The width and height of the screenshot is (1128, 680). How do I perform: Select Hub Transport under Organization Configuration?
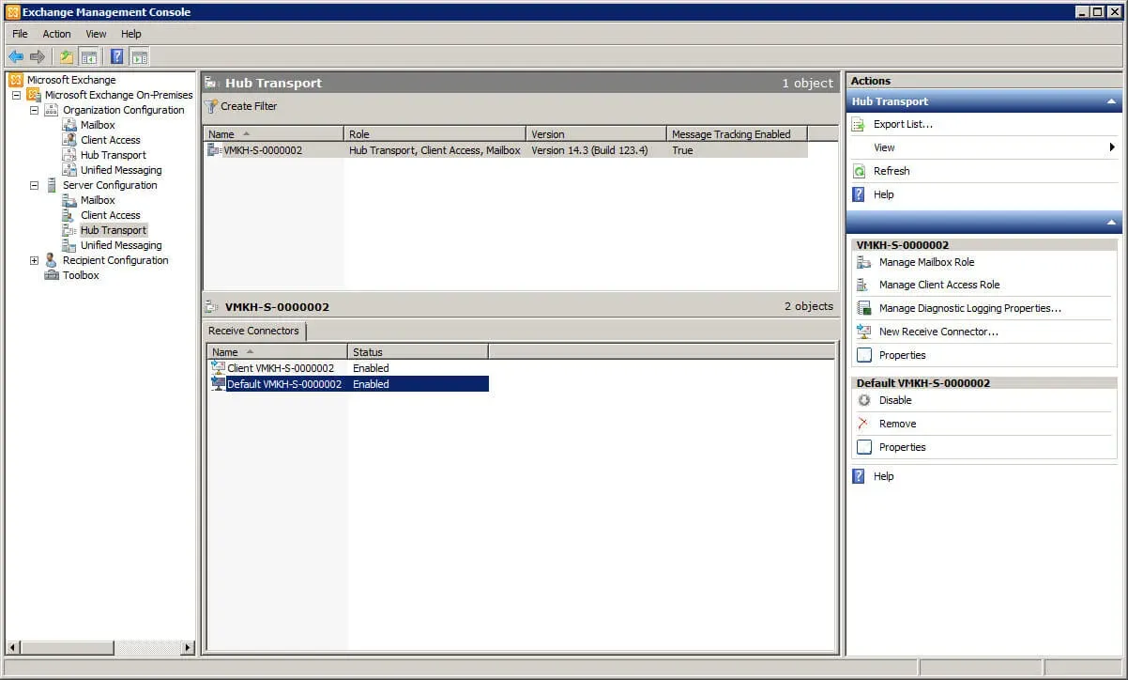click(114, 155)
